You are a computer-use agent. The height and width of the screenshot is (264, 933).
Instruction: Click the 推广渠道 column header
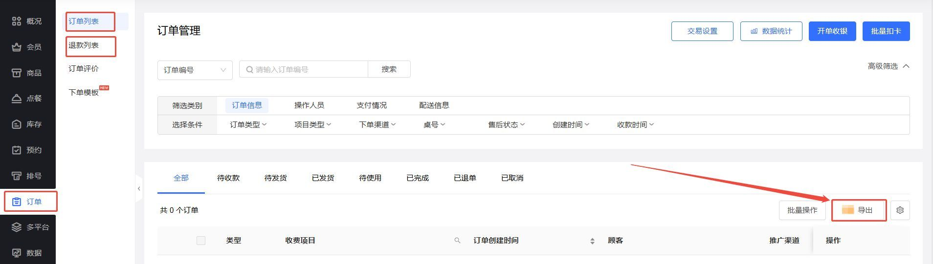pyautogui.click(x=784, y=241)
